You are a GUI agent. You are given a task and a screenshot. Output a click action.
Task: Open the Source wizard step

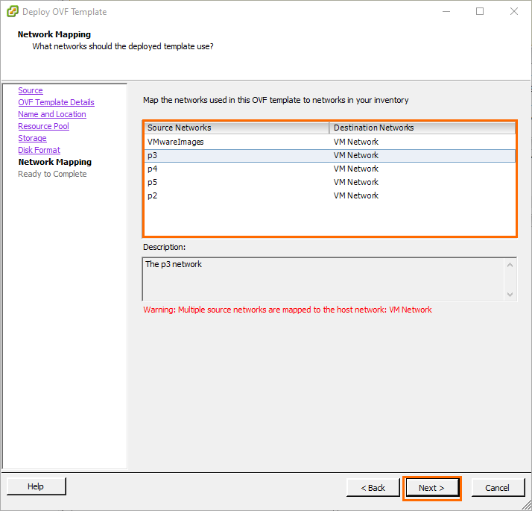pyautogui.click(x=31, y=90)
